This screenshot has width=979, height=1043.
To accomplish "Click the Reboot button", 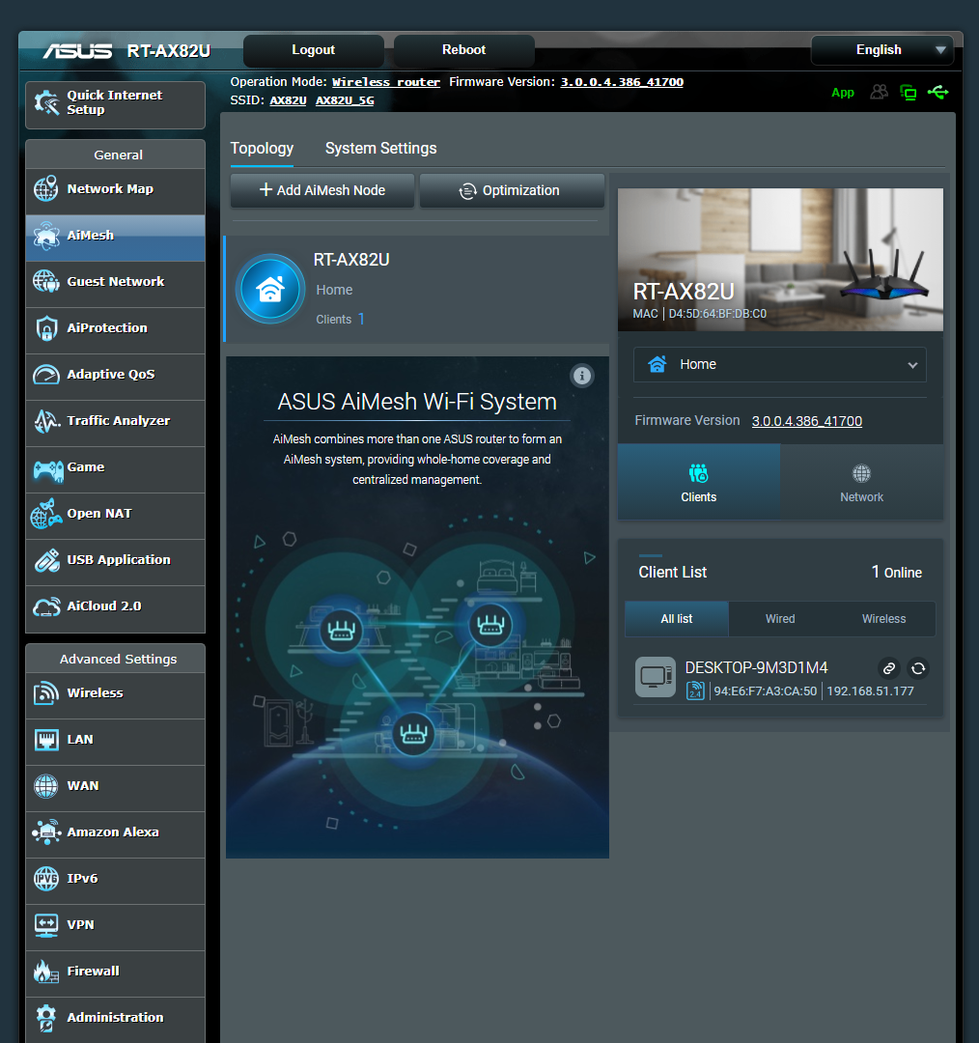I will pos(464,50).
